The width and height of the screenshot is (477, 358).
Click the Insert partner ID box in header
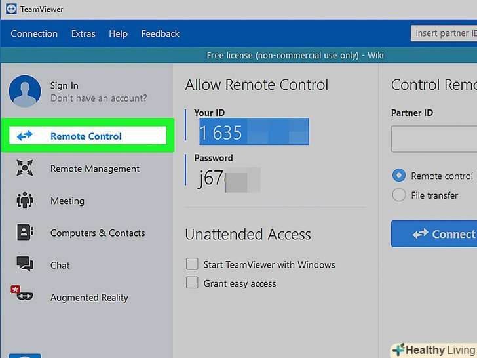pos(444,33)
